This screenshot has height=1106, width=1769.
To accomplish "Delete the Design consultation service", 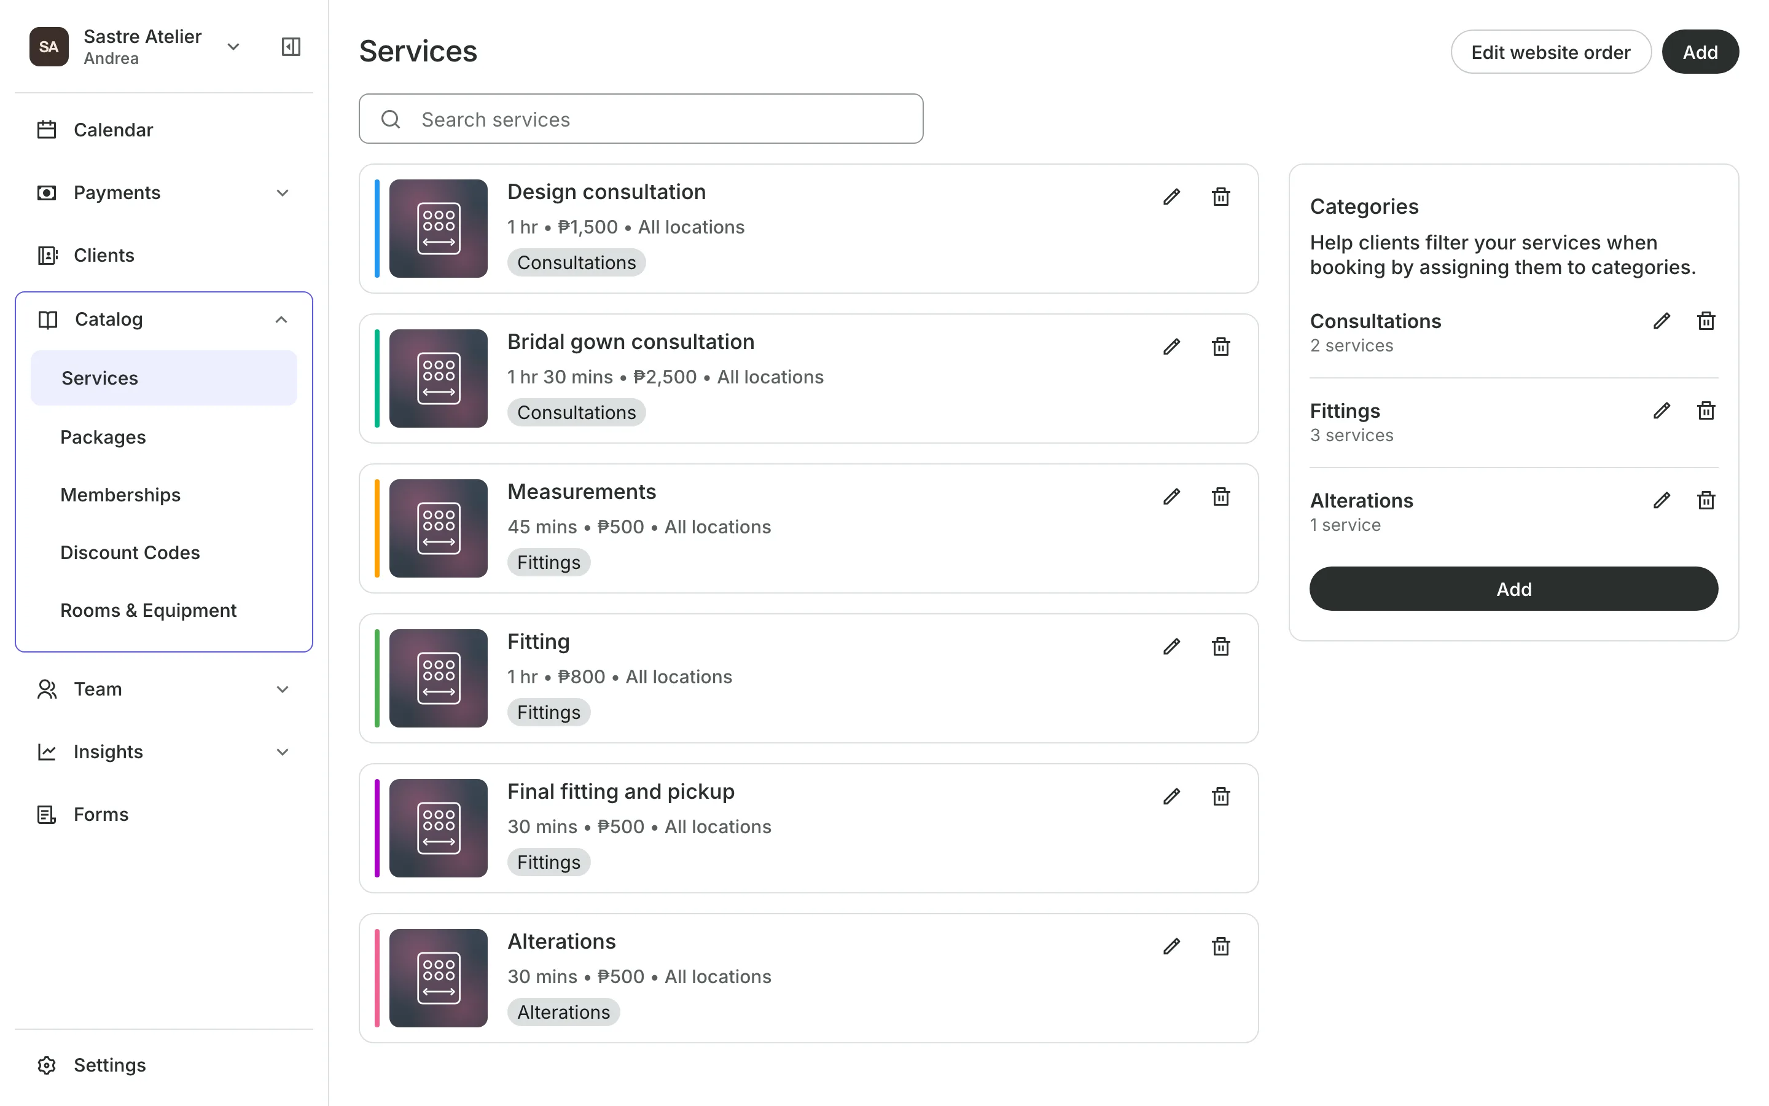I will (1220, 197).
